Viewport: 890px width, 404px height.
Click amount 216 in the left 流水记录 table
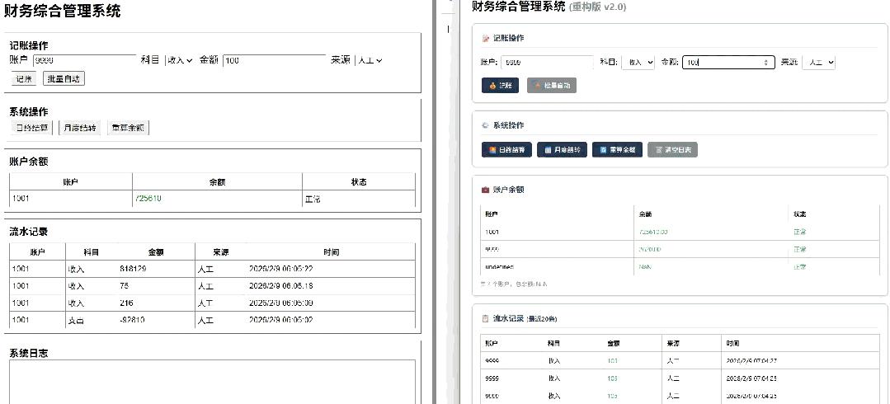coord(126,303)
